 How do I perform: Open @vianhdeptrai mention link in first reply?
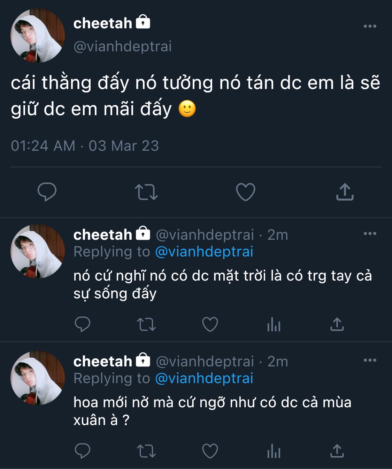tap(204, 252)
